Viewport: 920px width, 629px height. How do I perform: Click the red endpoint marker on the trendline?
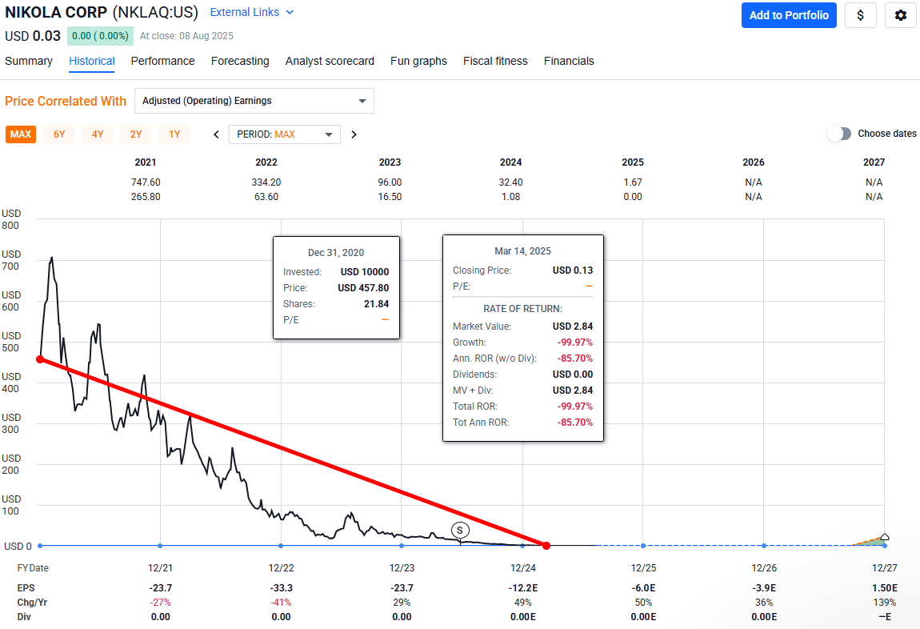[546, 545]
